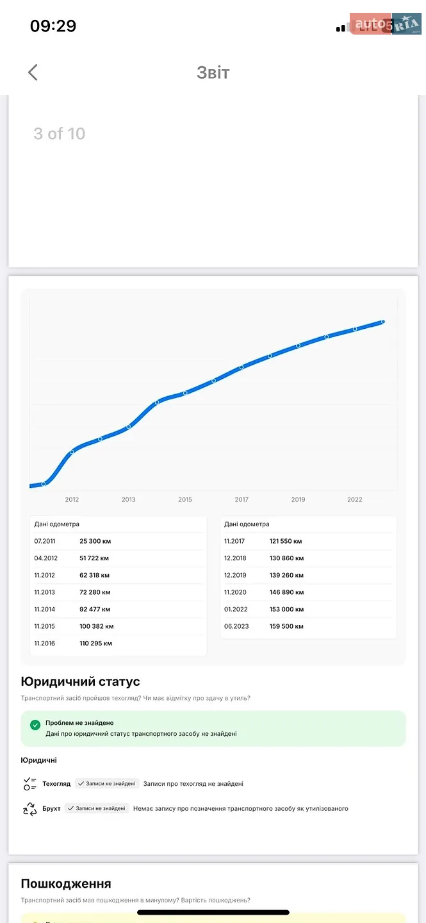Select the first graph data point
Image resolution: width=426 pixels, height=923 pixels.
pyautogui.click(x=44, y=484)
